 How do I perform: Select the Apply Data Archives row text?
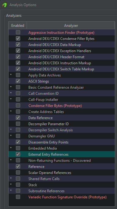[x=45, y=75]
